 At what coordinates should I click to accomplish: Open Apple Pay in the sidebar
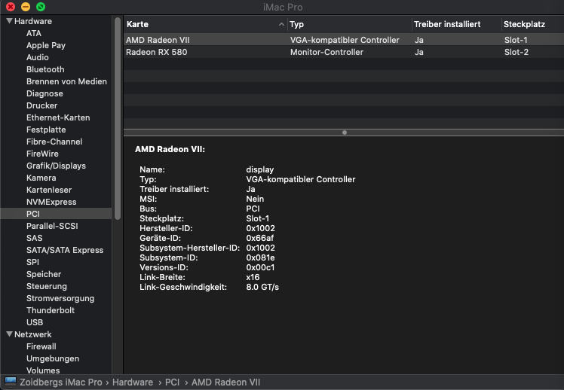click(46, 45)
